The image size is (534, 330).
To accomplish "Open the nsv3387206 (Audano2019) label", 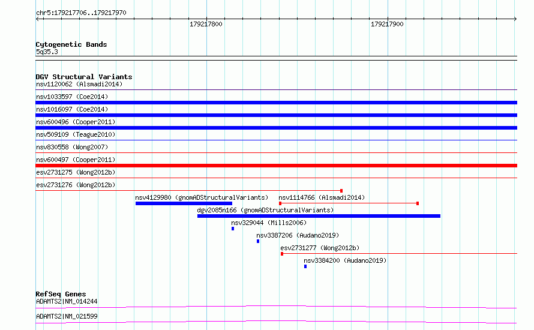I will coord(298,235).
